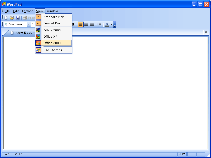Open the Edit menu
Image resolution: width=211 pixels, height=158 pixels.
click(x=16, y=11)
